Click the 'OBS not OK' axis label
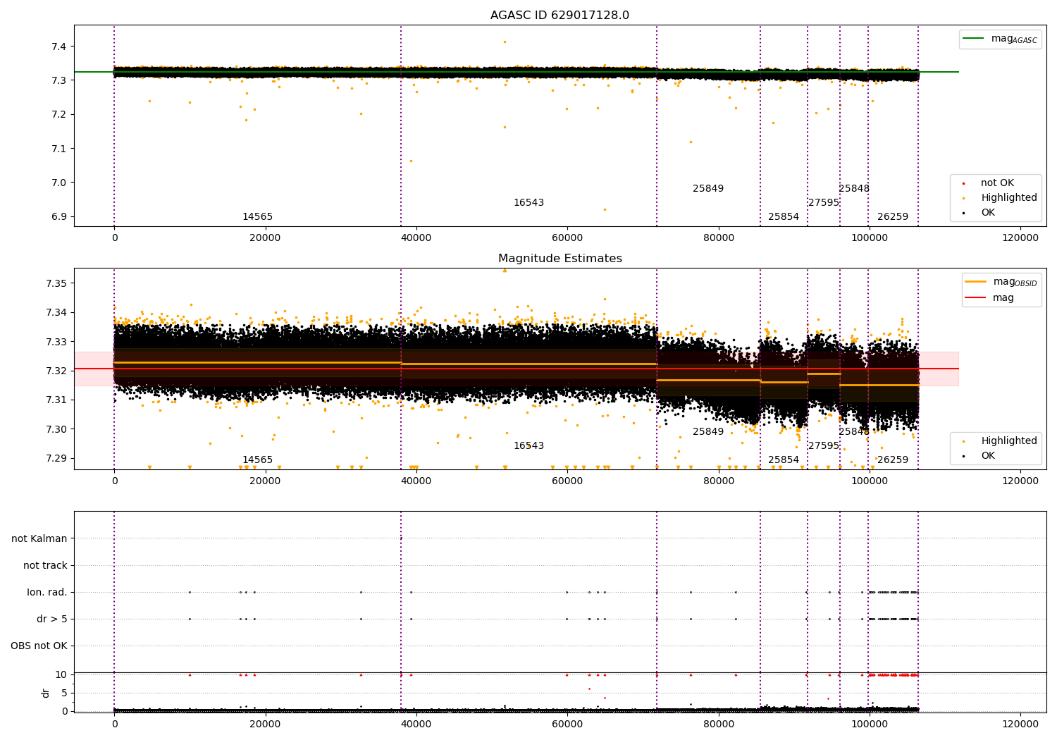Screen dimensions: 1057x740 click(x=39, y=646)
